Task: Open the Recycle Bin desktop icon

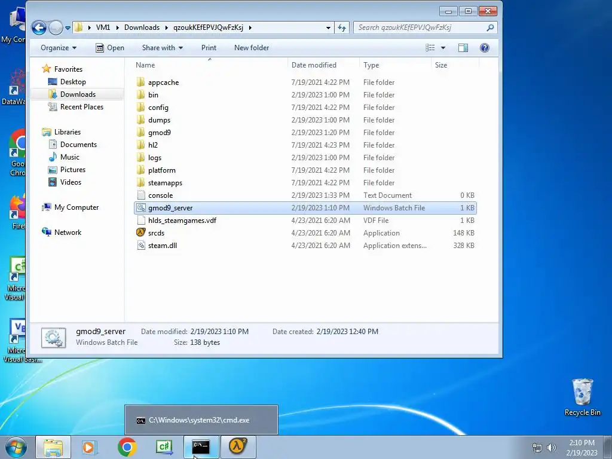Action: tap(582, 397)
